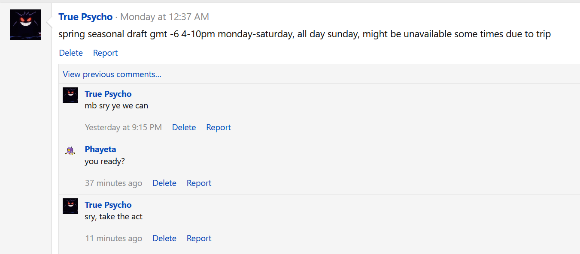
Task: Open True Psycho name on 'mb sry' comment
Action: 108,94
